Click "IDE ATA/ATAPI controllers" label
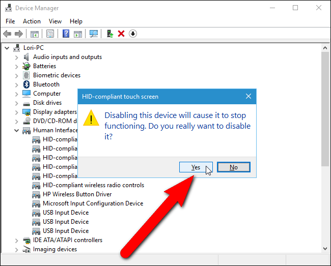 (68, 240)
